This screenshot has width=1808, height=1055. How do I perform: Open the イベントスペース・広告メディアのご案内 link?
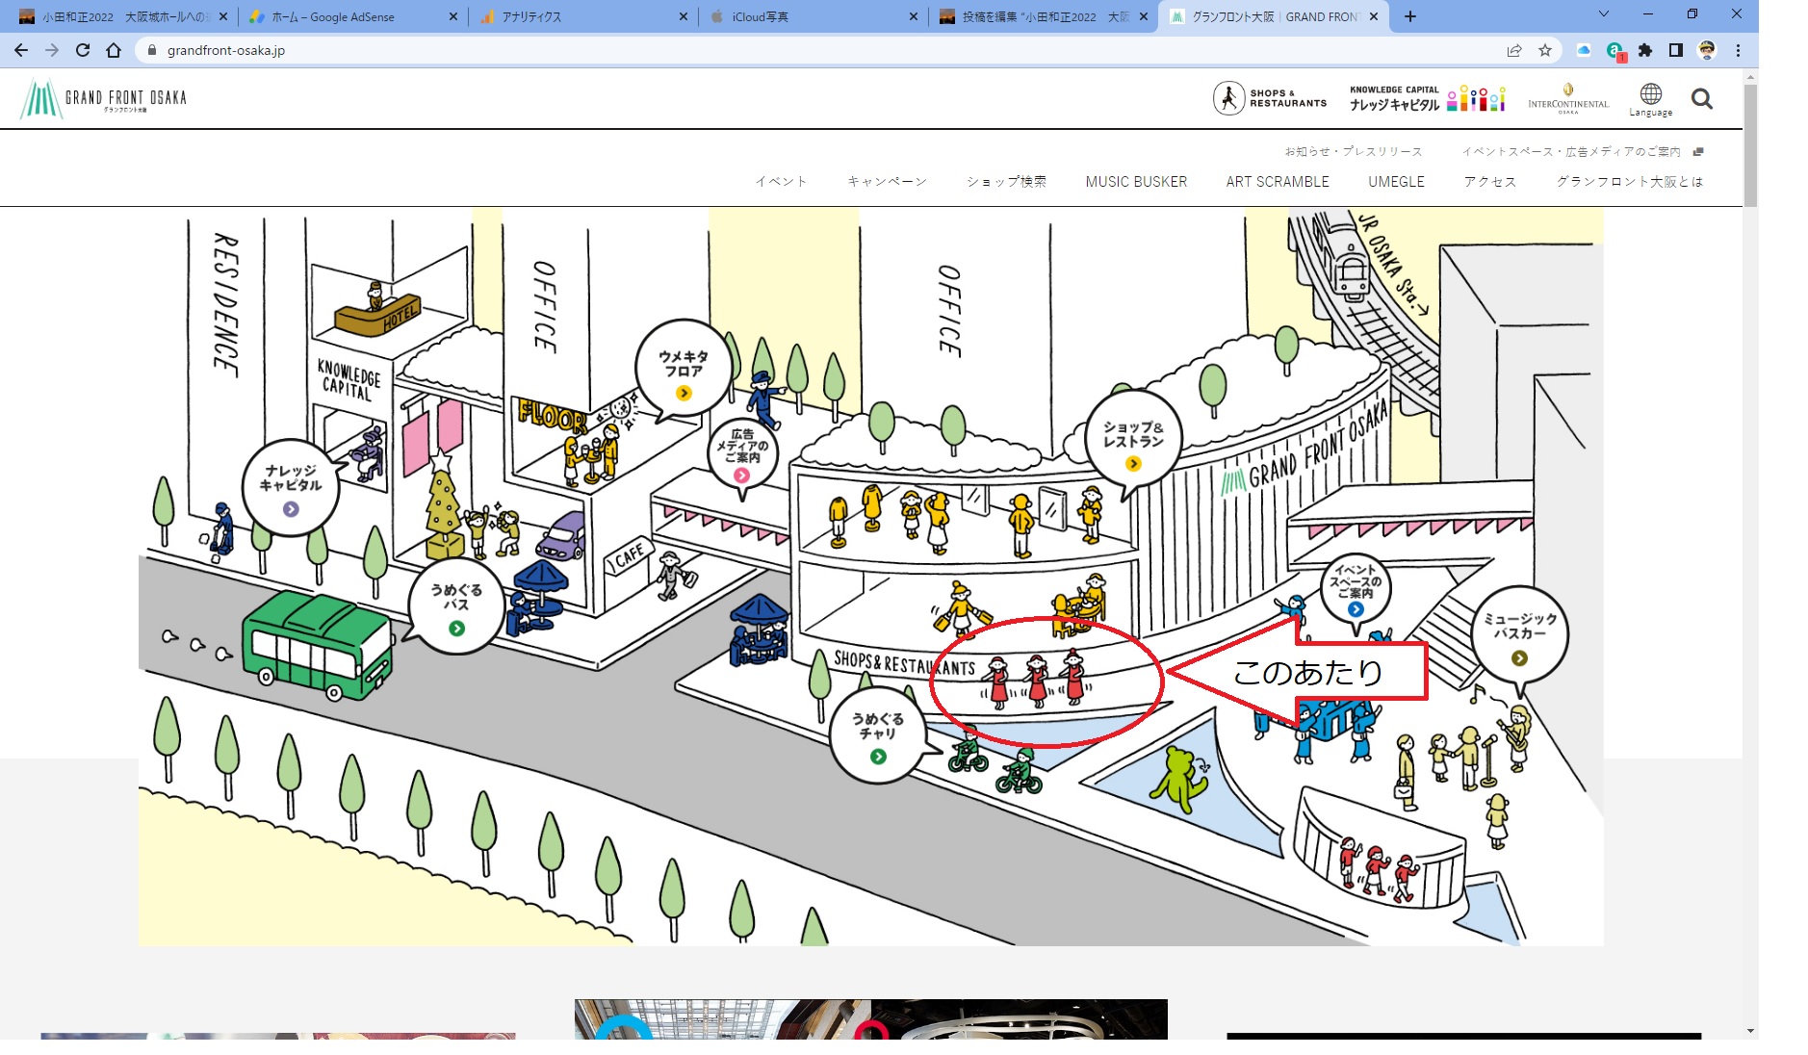coord(1582,152)
